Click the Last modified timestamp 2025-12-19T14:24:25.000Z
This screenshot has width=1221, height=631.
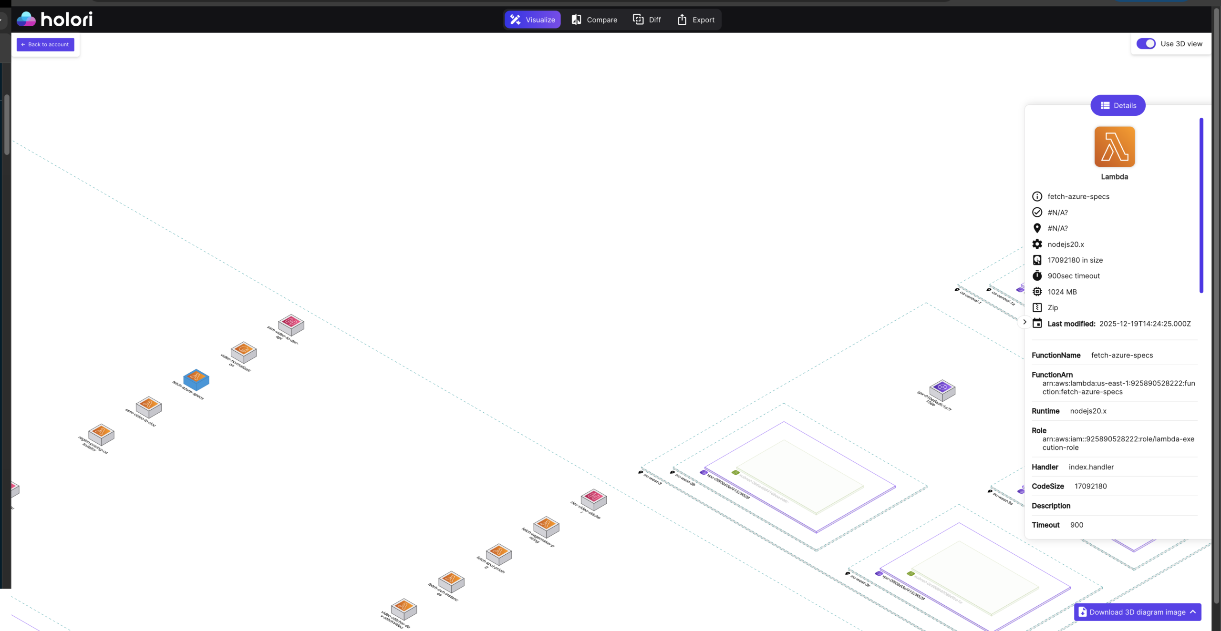click(x=1145, y=324)
